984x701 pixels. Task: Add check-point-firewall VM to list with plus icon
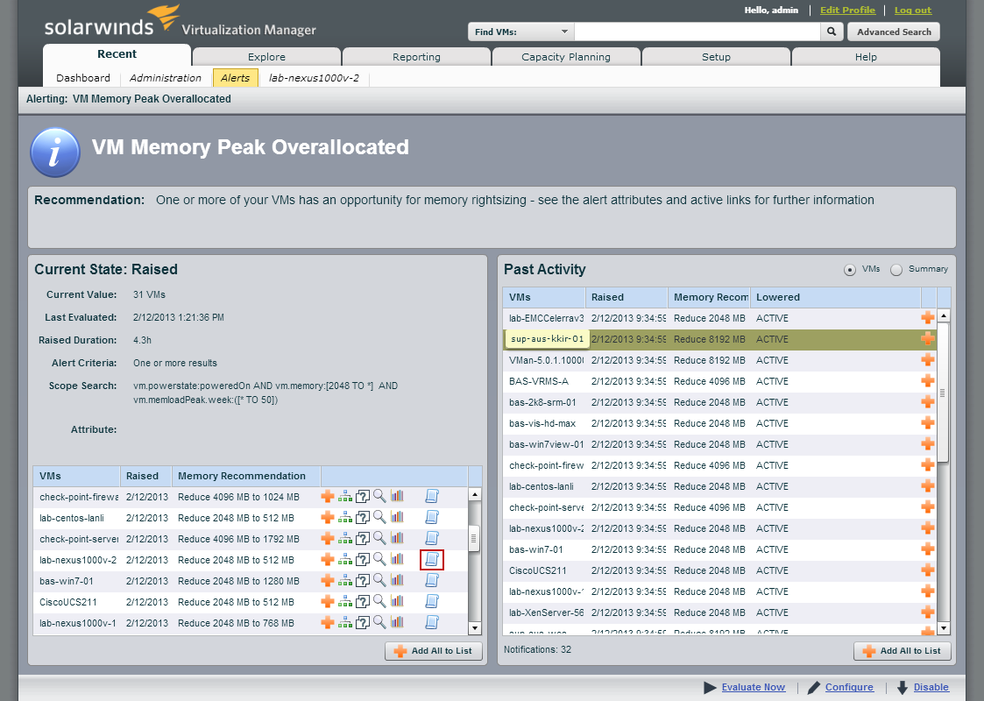pyautogui.click(x=327, y=497)
